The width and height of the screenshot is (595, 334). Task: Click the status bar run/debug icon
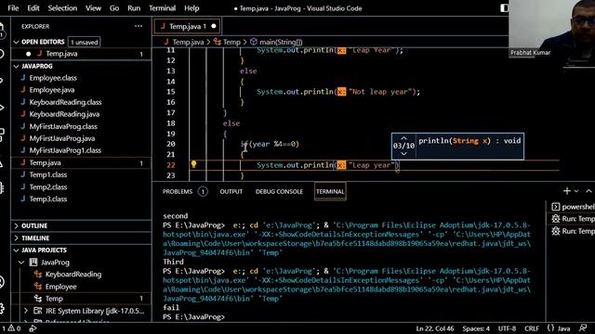(33, 328)
